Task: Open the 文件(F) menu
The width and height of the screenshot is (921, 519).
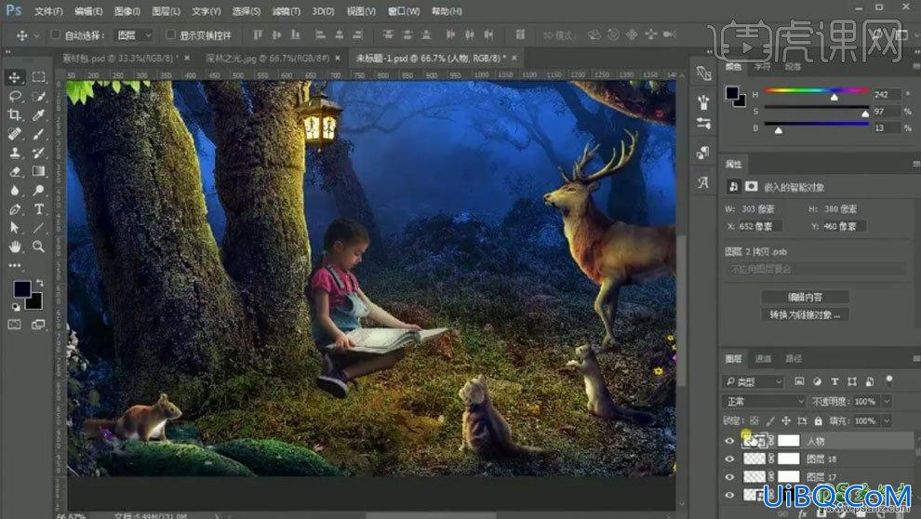Action: click(48, 11)
